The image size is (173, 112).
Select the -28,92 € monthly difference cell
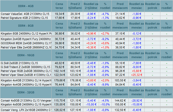137,100
